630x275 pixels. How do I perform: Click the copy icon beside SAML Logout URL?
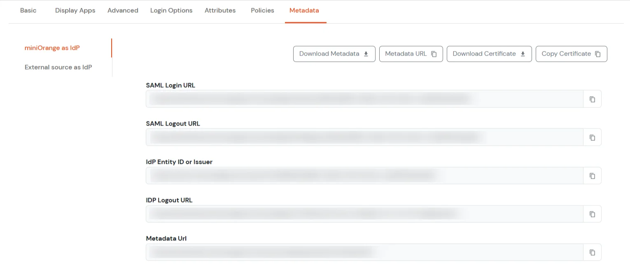pos(592,137)
